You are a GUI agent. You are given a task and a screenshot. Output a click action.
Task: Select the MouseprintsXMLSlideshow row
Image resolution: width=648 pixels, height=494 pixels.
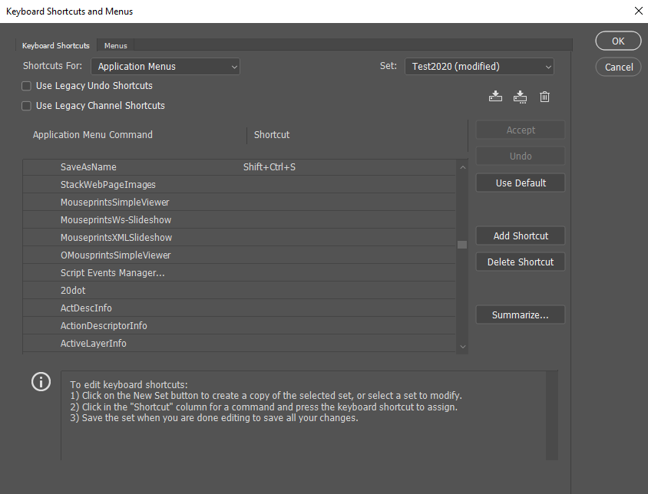(x=239, y=238)
